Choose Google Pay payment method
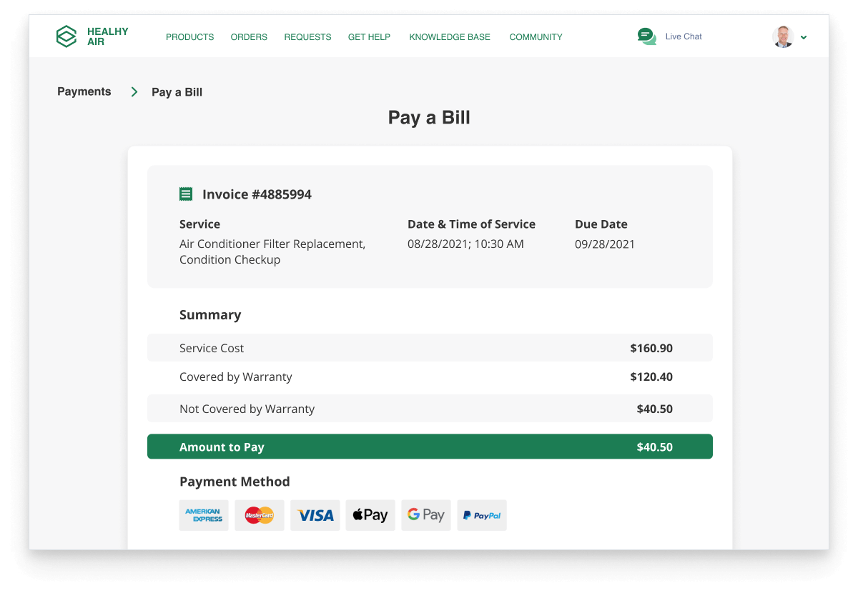 [x=426, y=515]
